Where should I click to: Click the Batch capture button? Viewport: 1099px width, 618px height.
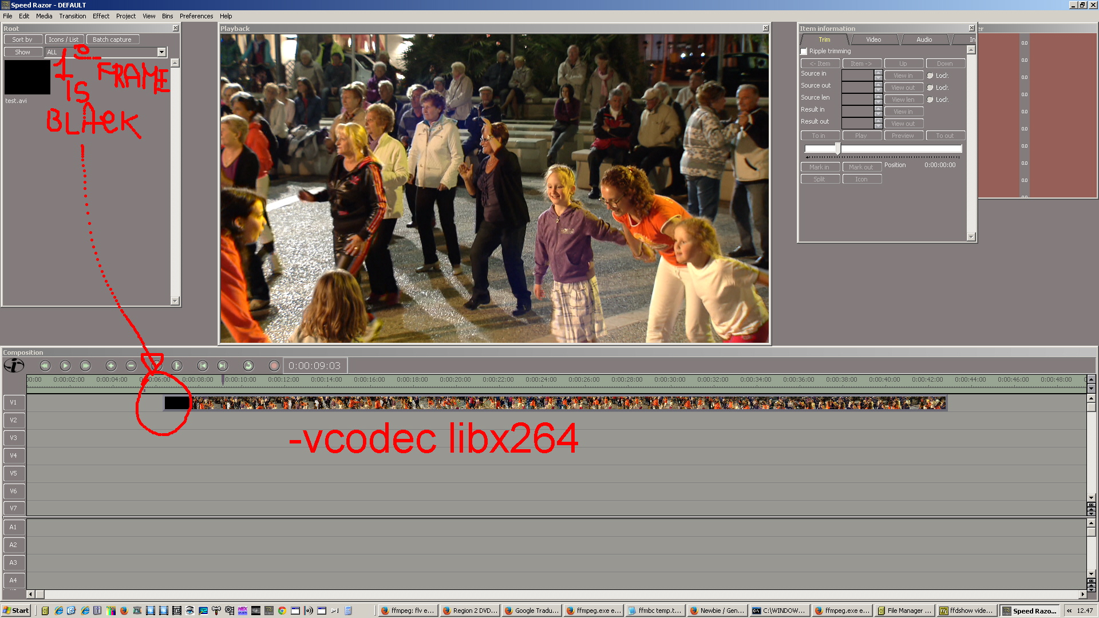tap(112, 39)
